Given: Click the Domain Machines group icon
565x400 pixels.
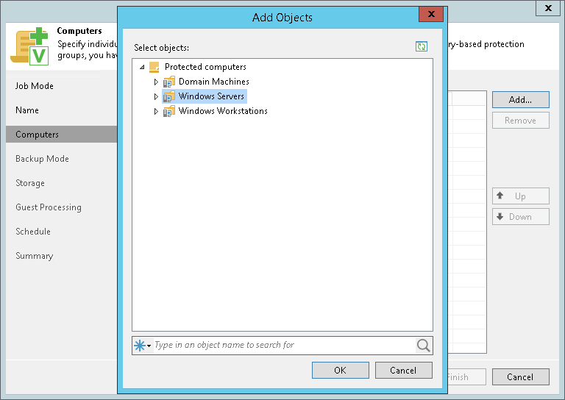Looking at the screenshot, I should click(x=169, y=82).
